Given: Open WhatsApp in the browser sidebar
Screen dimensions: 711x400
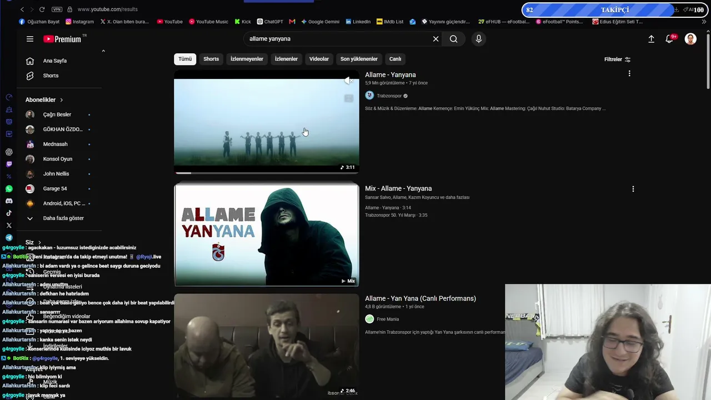Looking at the screenshot, I should (9, 189).
